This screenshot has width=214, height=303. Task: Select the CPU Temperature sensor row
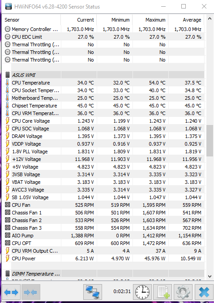click(103, 83)
